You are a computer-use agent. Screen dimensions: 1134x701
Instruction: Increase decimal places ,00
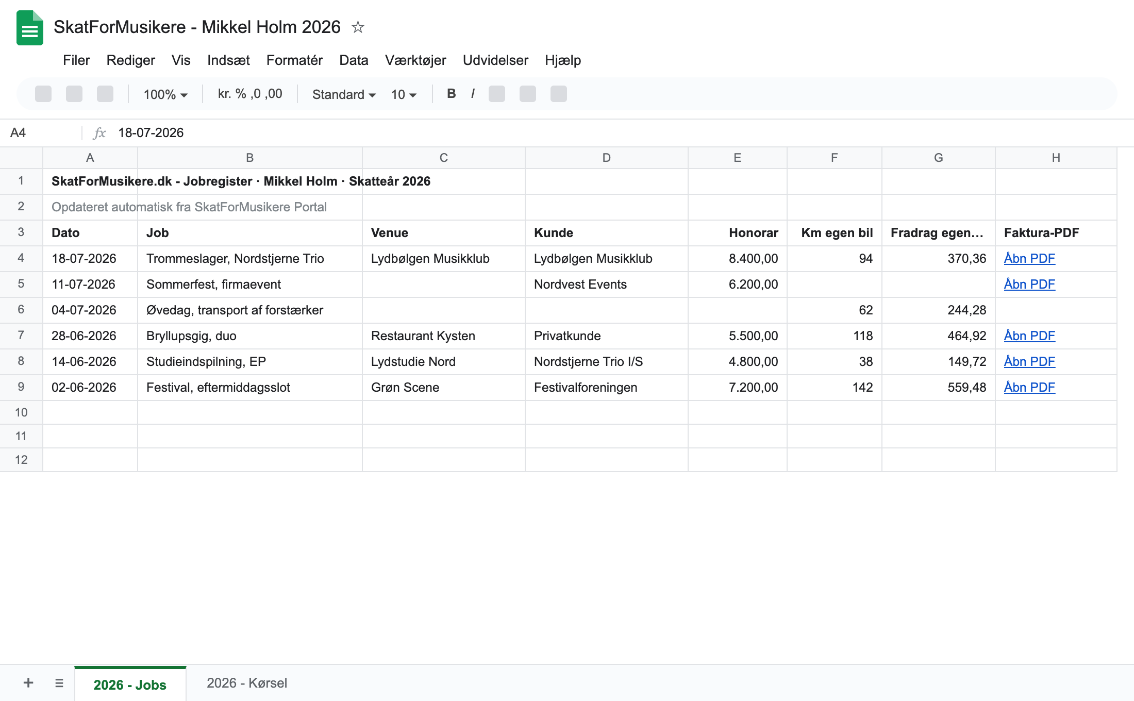point(274,94)
